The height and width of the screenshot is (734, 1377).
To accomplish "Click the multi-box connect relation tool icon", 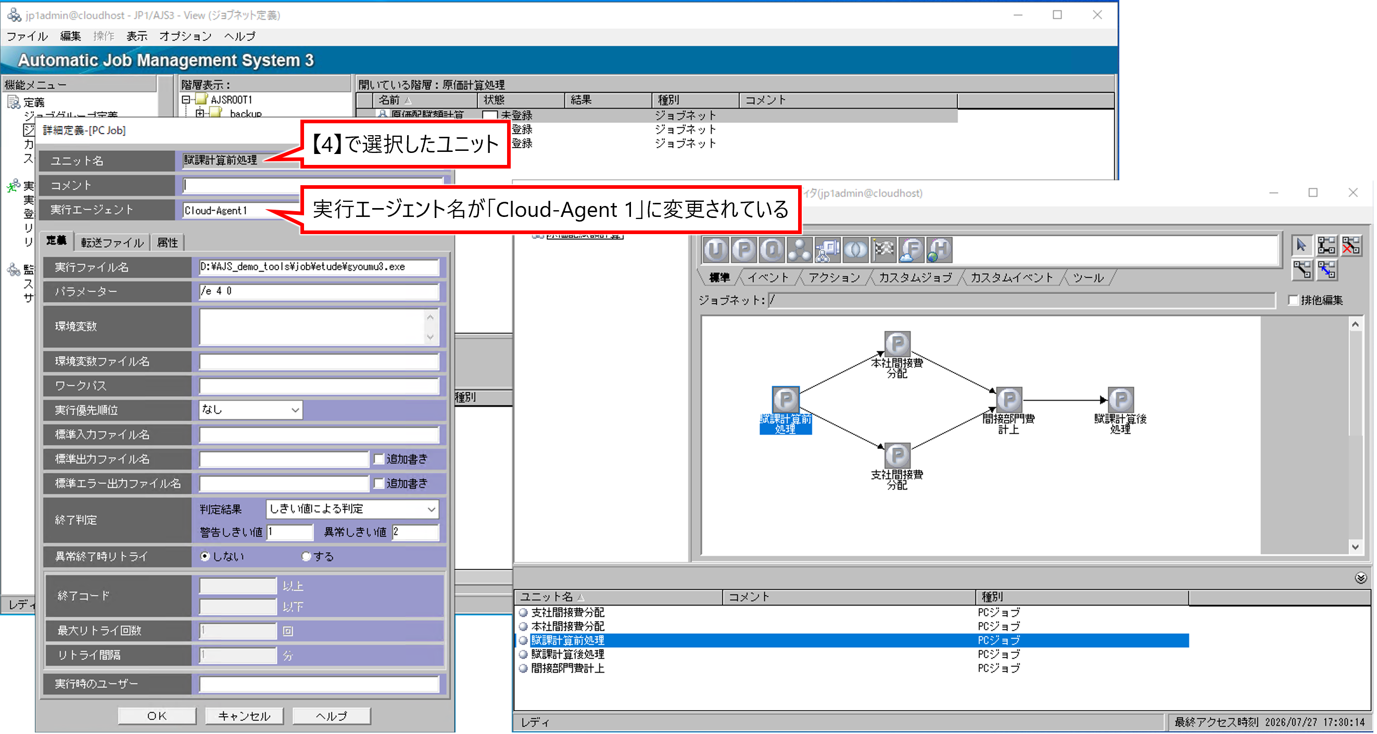I will click(x=1327, y=246).
